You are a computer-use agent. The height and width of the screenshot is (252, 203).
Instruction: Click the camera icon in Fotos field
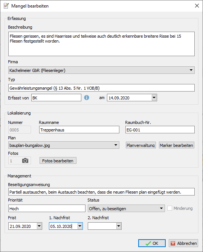click(x=25, y=160)
